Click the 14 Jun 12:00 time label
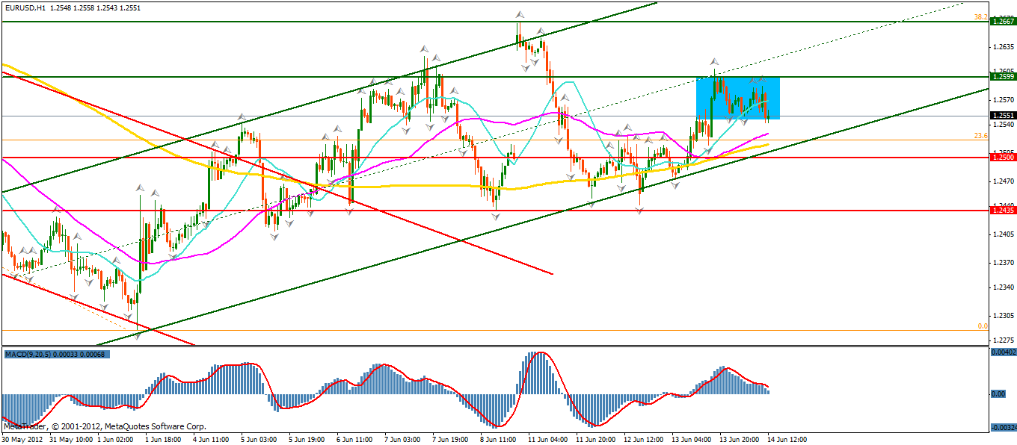The width and height of the screenshot is (1017, 445). point(785,439)
